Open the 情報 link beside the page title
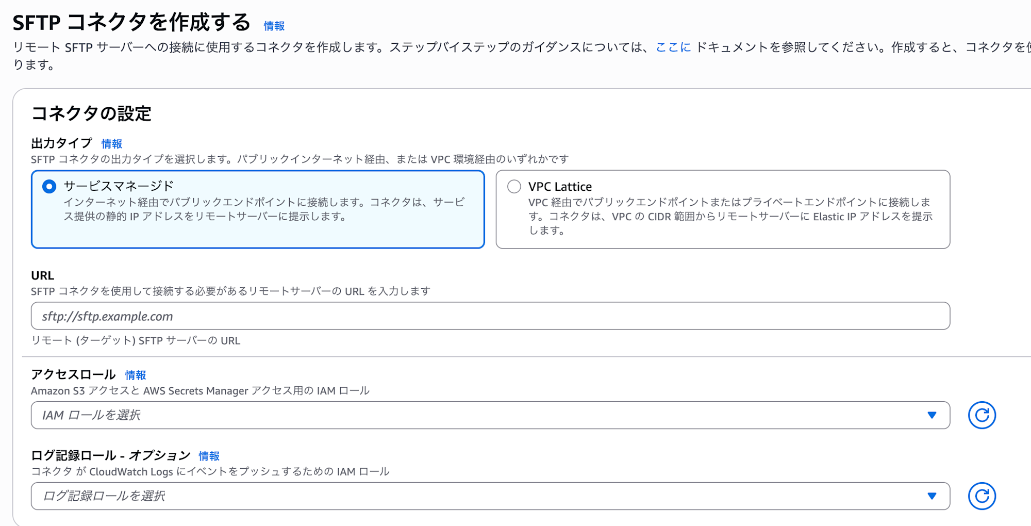The width and height of the screenshot is (1031, 526). [274, 26]
